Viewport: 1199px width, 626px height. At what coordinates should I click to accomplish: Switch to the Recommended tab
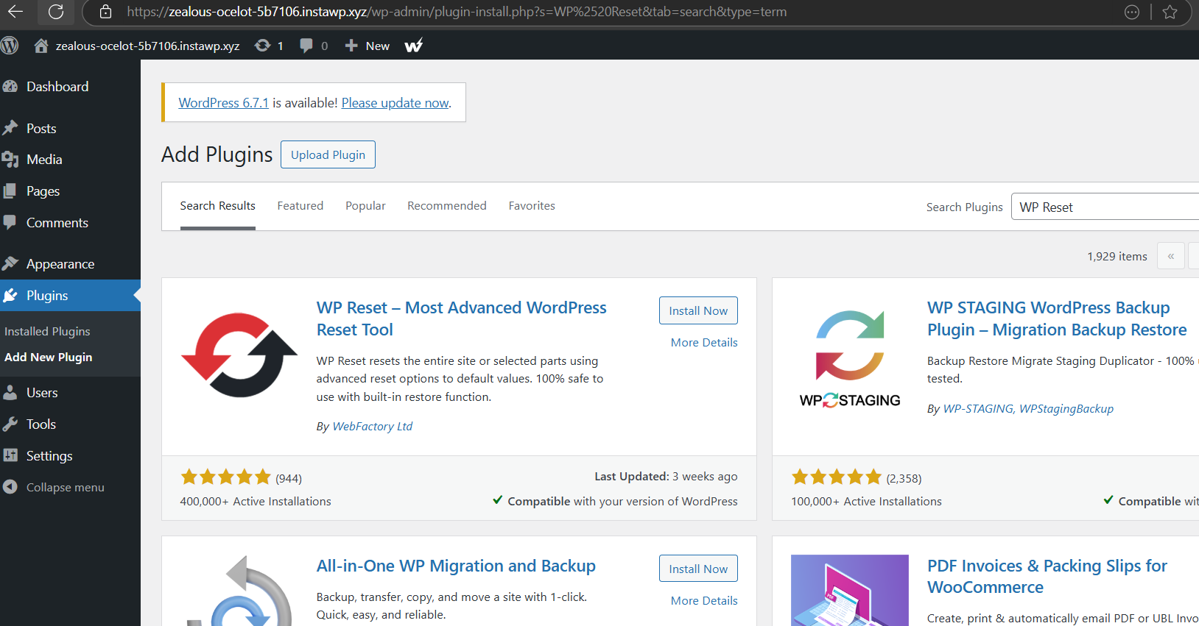click(447, 206)
